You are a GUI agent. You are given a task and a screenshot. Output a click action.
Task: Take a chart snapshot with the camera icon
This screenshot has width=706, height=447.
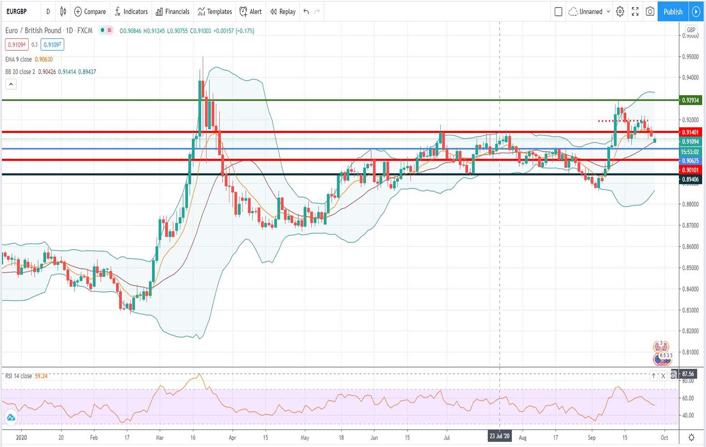click(650, 12)
